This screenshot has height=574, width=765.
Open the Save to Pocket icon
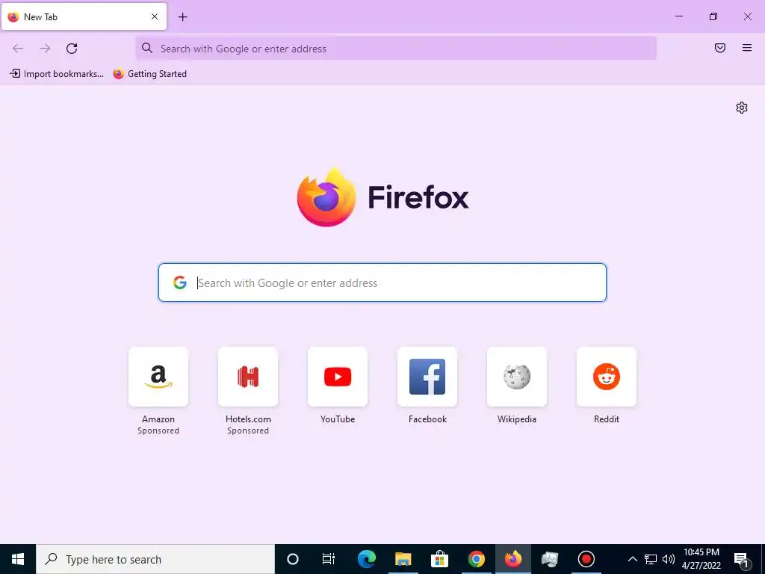pos(720,48)
